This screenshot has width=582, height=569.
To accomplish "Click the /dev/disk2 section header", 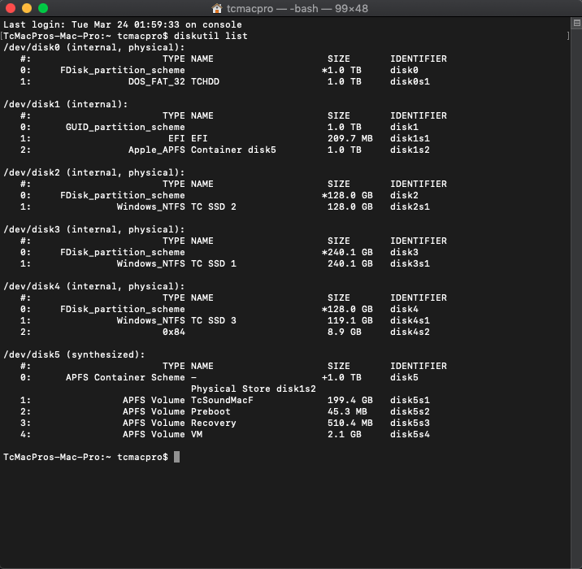I will click(94, 172).
